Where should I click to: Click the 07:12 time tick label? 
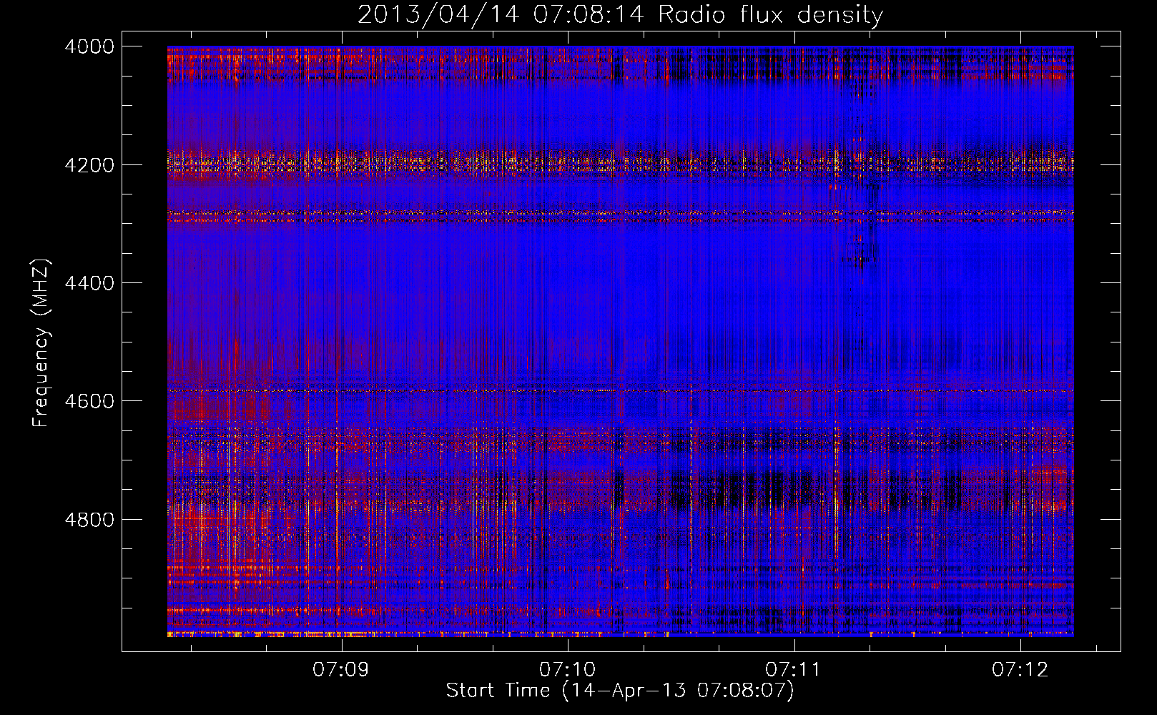click(x=1020, y=670)
